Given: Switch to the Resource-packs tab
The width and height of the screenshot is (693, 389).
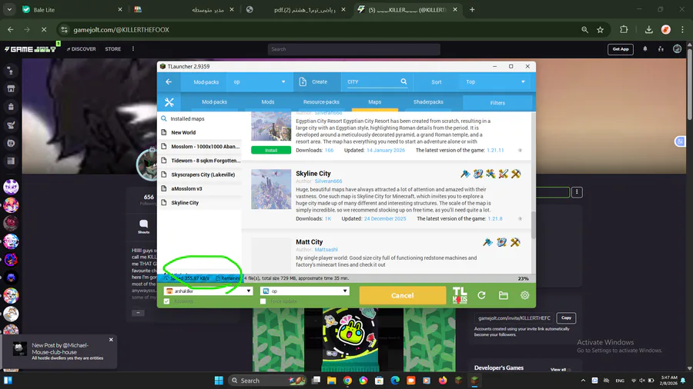Looking at the screenshot, I should point(321,102).
